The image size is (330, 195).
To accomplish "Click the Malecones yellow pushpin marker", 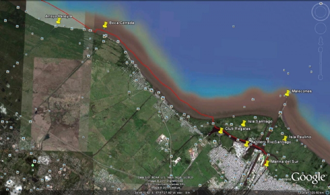I will coord(287,93).
